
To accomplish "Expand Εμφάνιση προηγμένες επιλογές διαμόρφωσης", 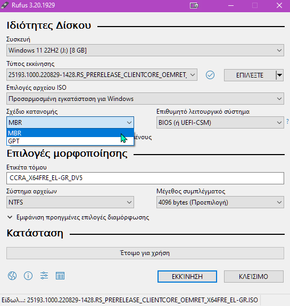I will click(x=78, y=217).
